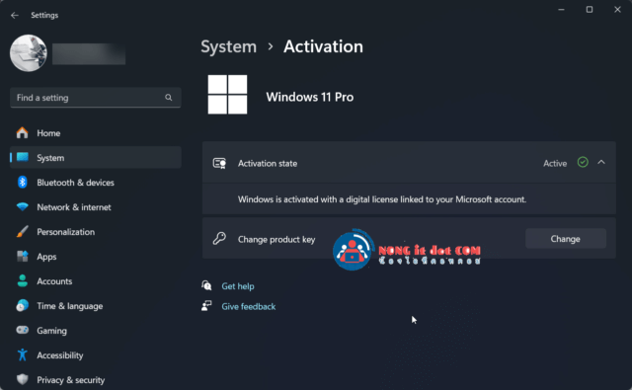Click the search magnifier icon
The width and height of the screenshot is (632, 390).
169,98
